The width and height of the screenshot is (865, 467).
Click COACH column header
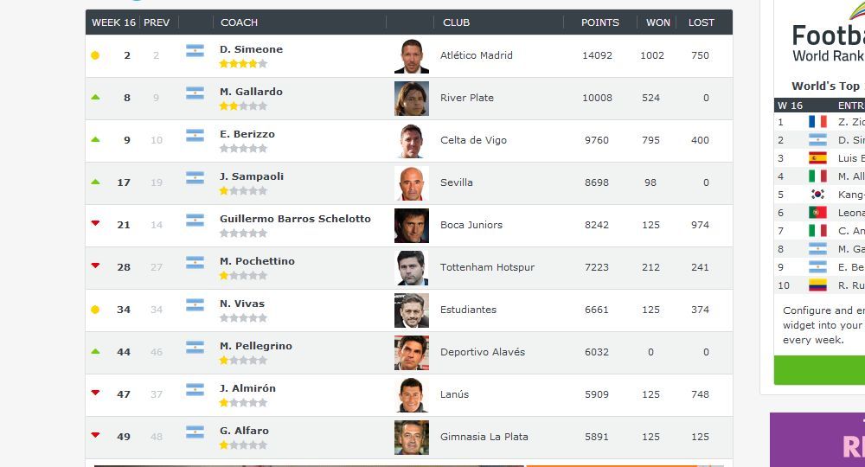click(239, 22)
